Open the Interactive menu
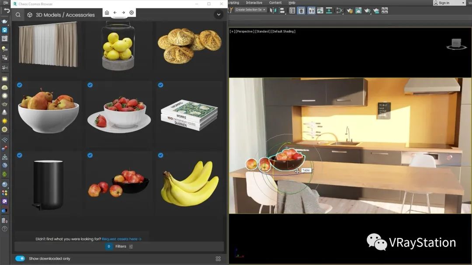This screenshot has width=472, height=265. click(x=254, y=3)
